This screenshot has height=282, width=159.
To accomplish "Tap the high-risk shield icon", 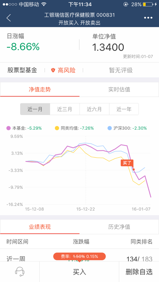I will click(x=53, y=70).
